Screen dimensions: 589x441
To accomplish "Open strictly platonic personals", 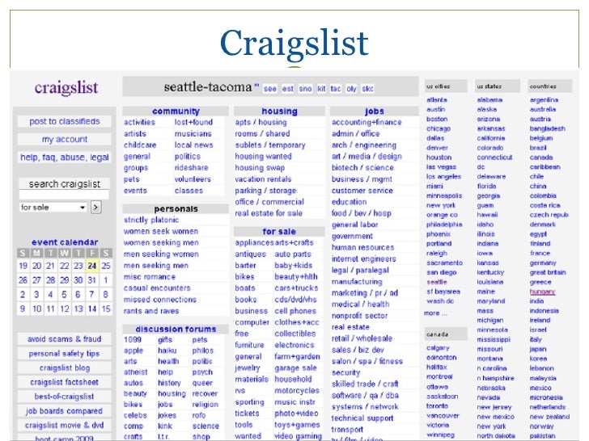I will (151, 220).
